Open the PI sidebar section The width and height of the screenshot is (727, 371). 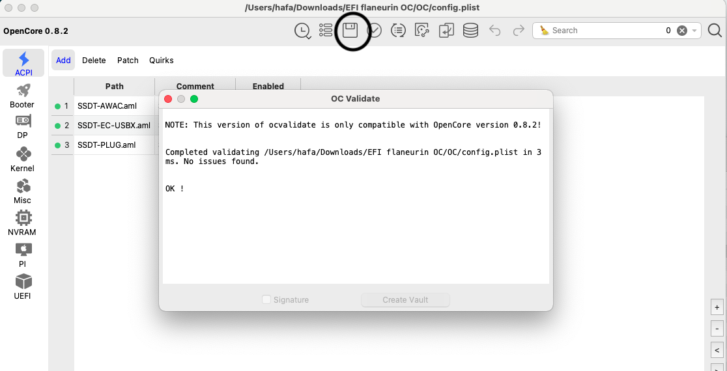tap(22, 255)
